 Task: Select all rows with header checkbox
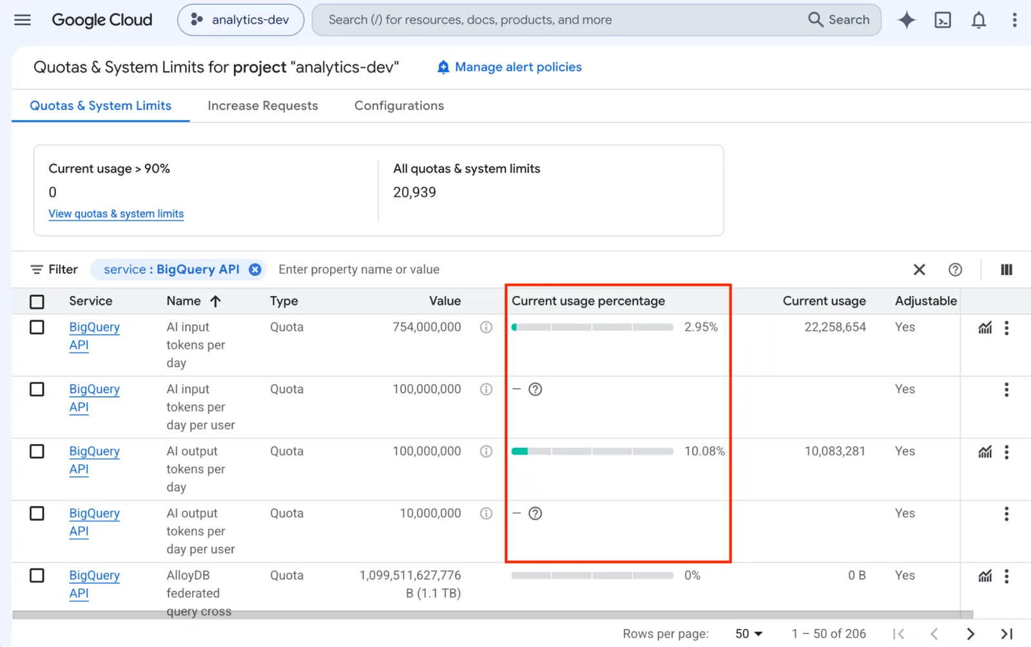pos(37,302)
